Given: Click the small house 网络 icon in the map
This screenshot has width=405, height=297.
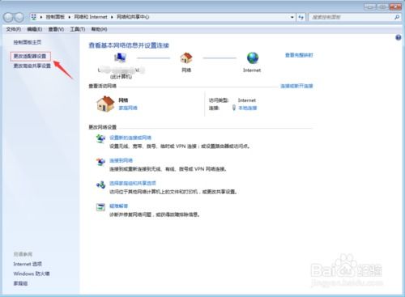Looking at the screenshot, I should point(186,57).
